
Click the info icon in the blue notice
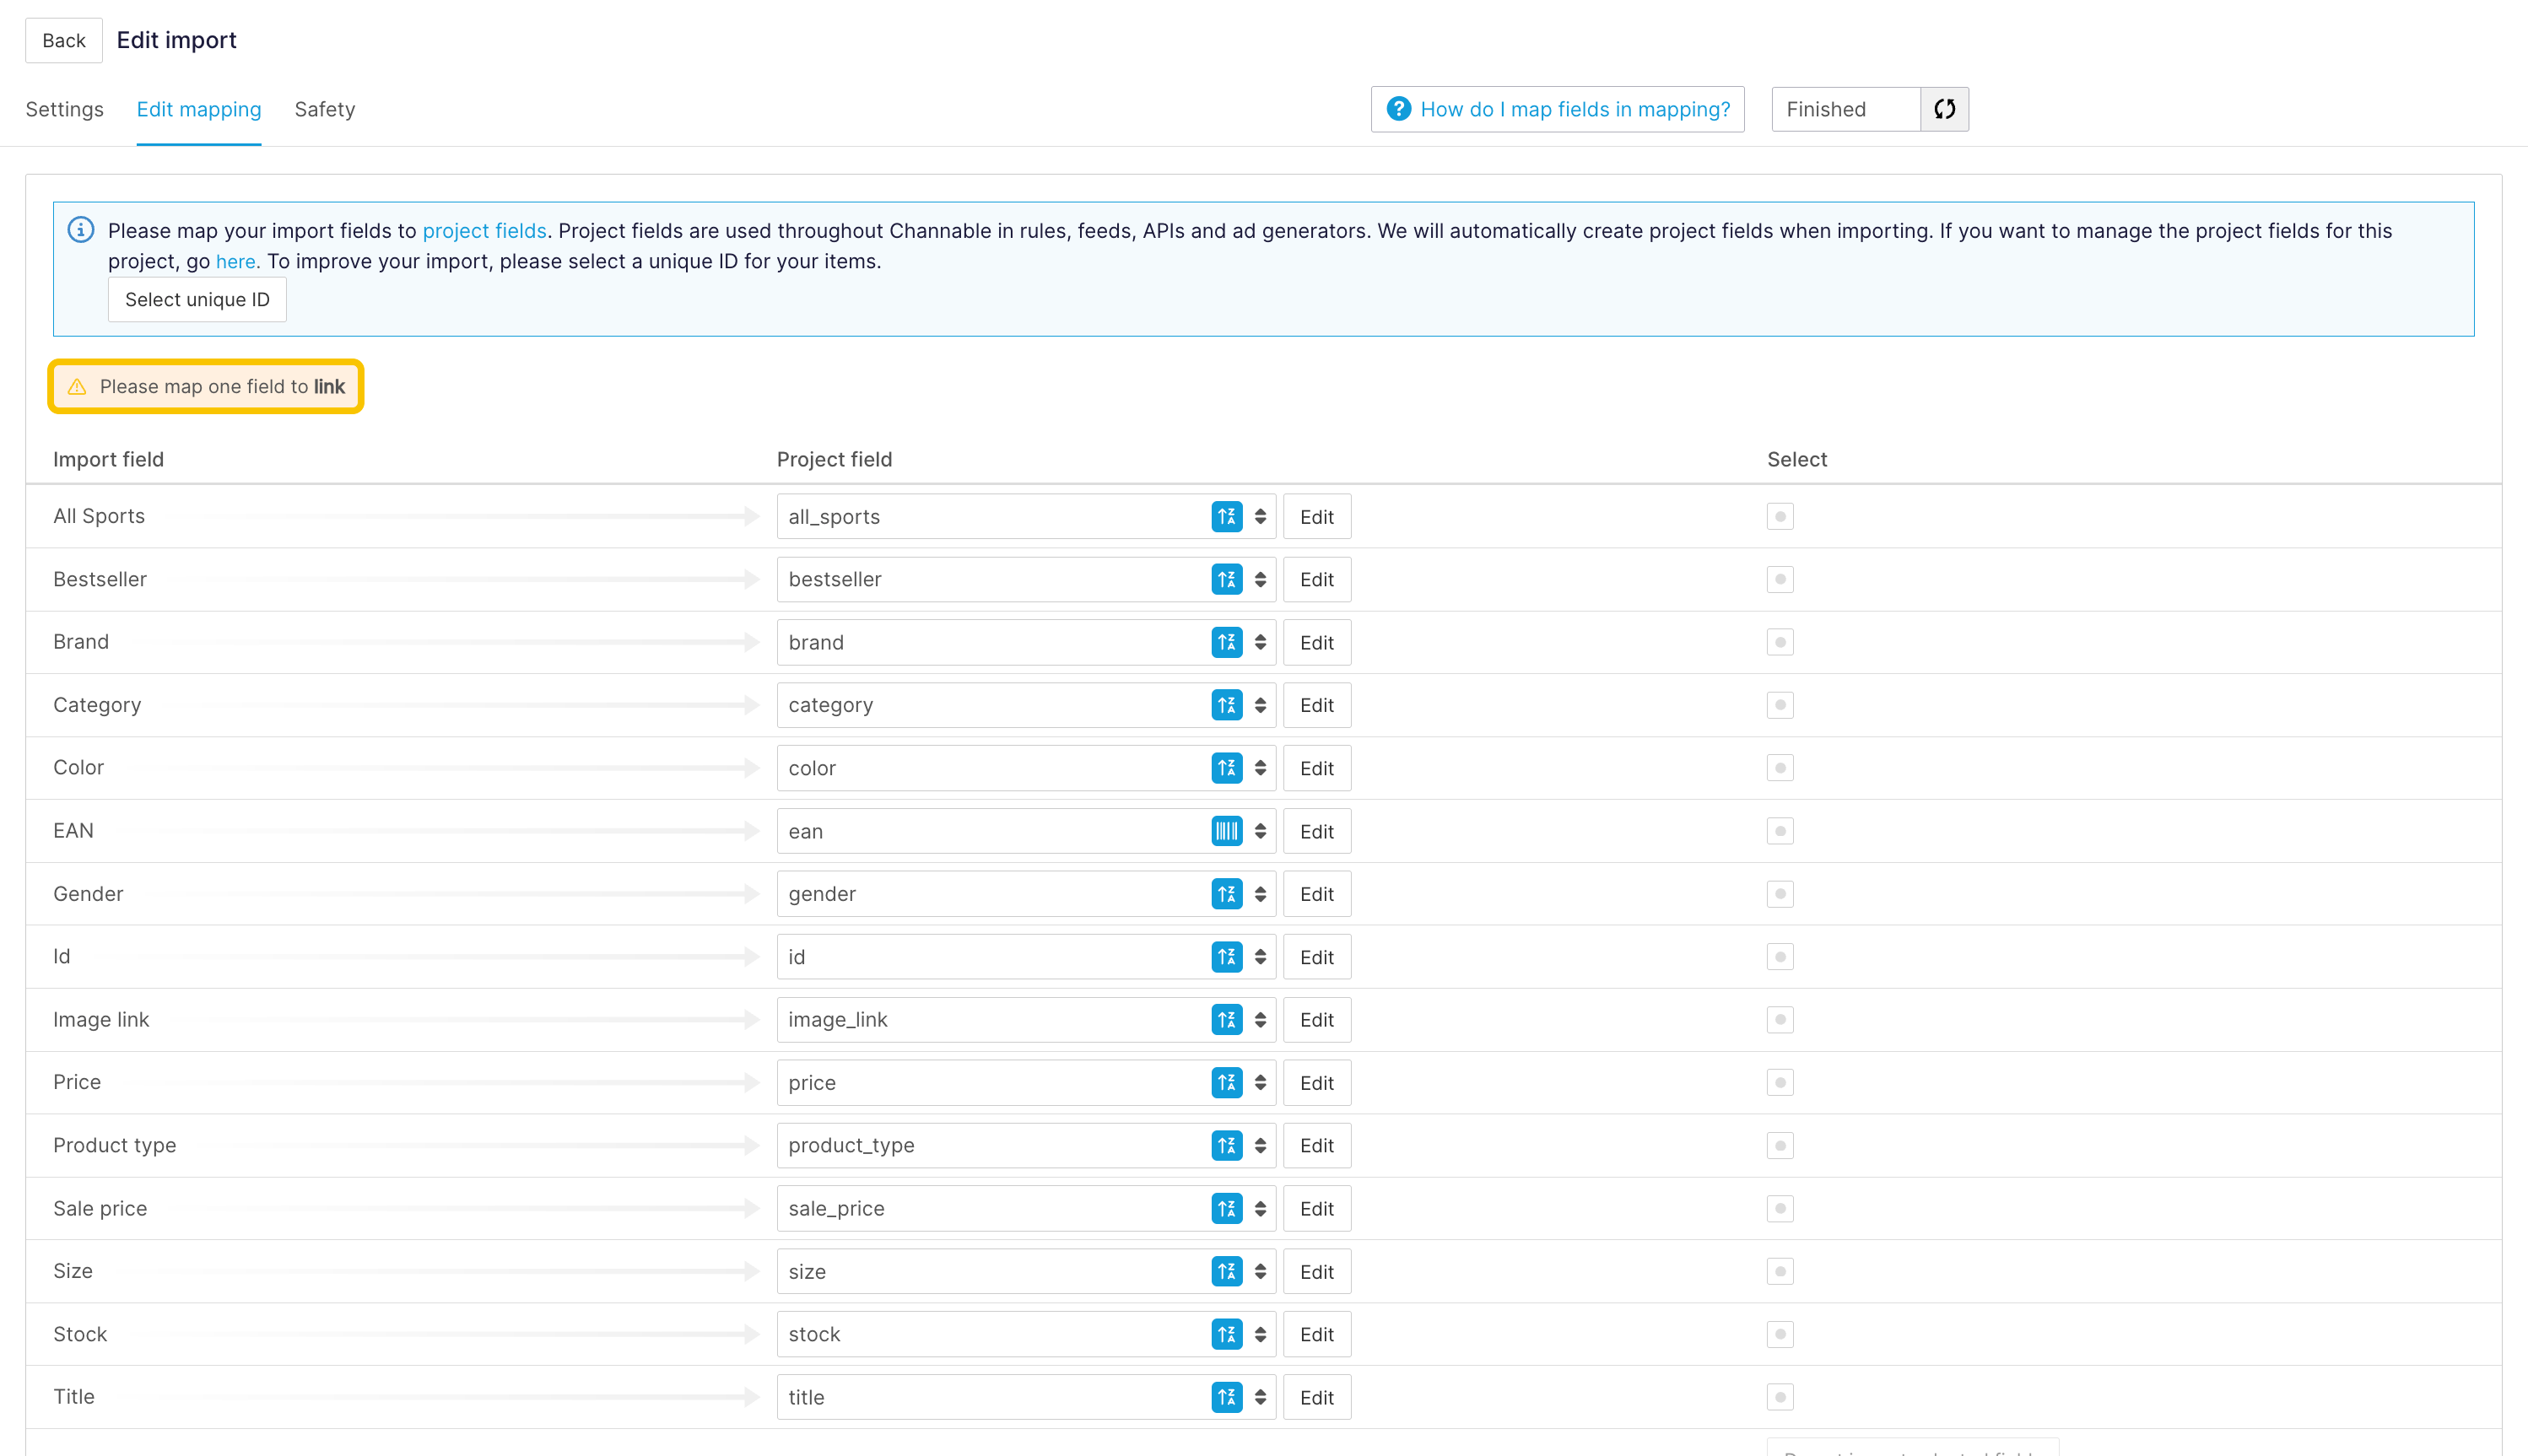[x=81, y=230]
